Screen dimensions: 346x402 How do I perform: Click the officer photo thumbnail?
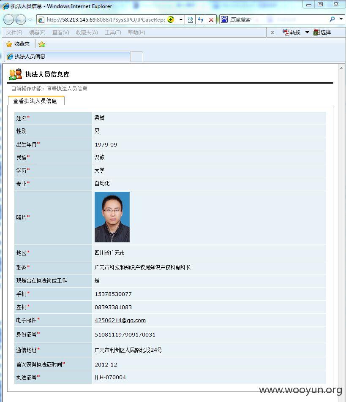(112, 217)
